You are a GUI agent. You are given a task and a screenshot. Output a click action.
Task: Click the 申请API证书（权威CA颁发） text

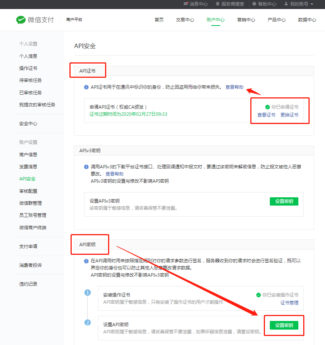click(x=118, y=107)
